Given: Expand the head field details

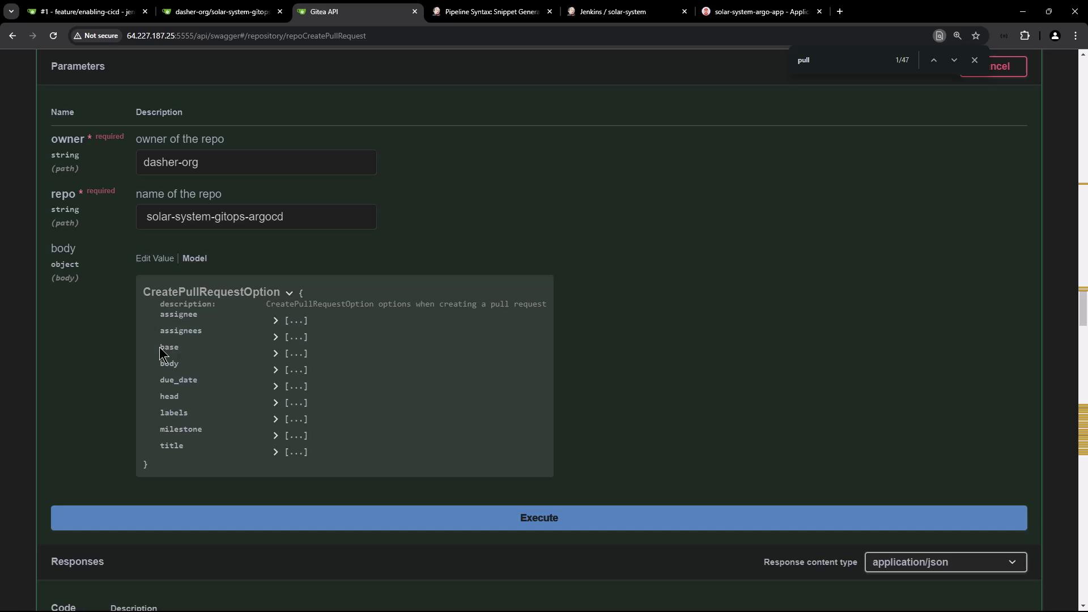Looking at the screenshot, I should pyautogui.click(x=276, y=403).
